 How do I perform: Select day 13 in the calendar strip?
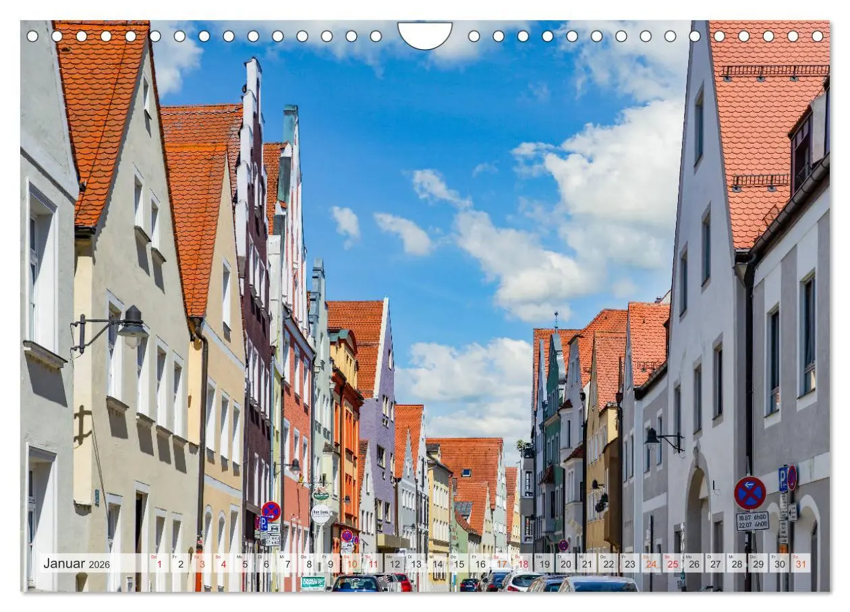coord(416,563)
